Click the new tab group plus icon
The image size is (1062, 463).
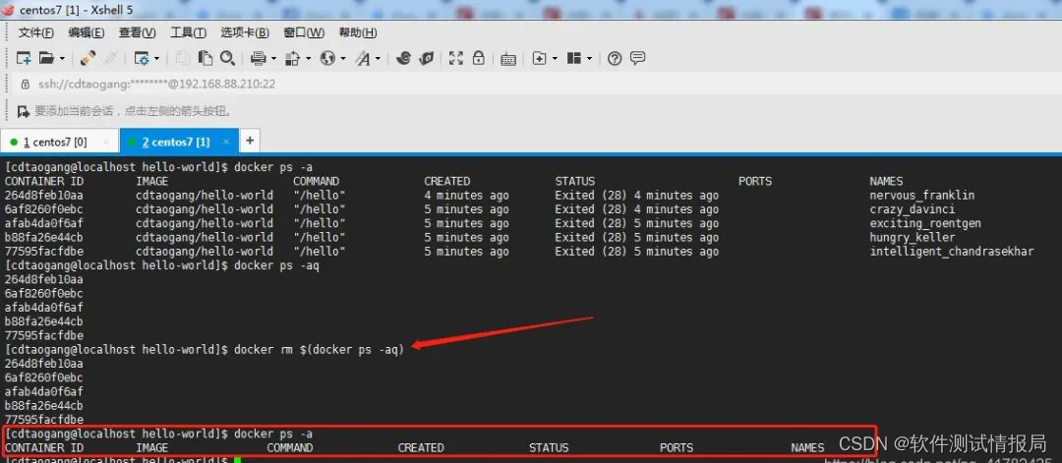pyautogui.click(x=539, y=59)
